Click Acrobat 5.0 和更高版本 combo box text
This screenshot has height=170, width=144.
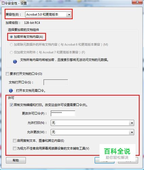click(42, 15)
